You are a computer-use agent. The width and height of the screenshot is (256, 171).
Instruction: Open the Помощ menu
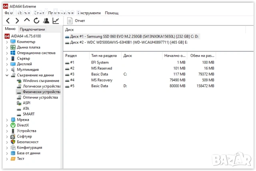tap(112, 13)
